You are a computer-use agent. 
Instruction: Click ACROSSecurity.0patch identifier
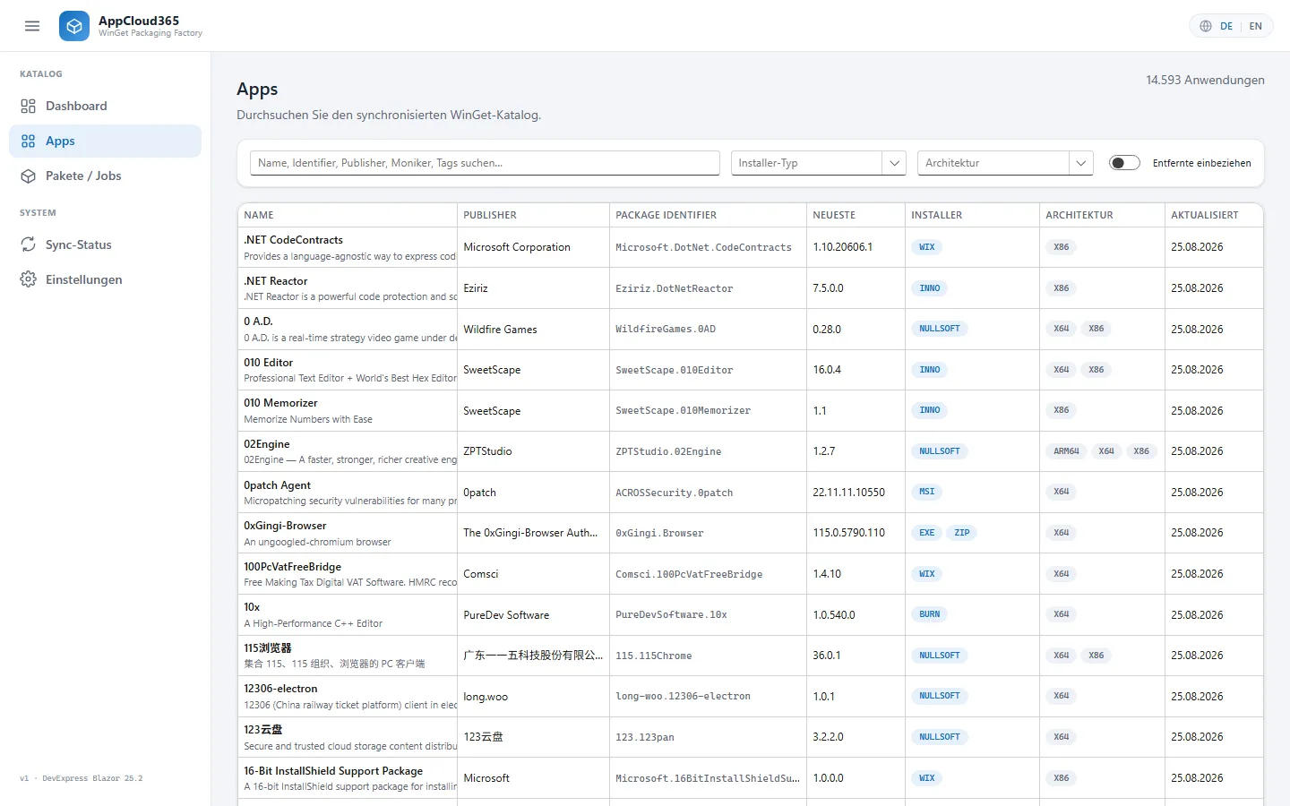(x=674, y=493)
